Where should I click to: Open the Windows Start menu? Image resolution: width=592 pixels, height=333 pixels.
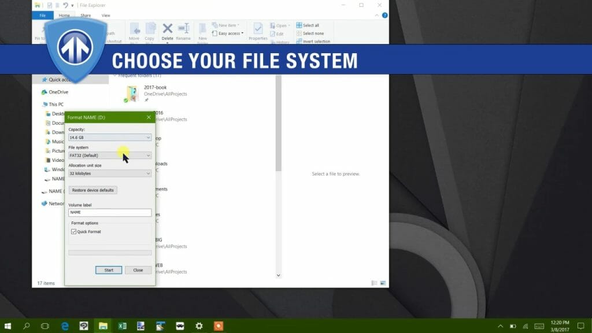pyautogui.click(x=8, y=326)
